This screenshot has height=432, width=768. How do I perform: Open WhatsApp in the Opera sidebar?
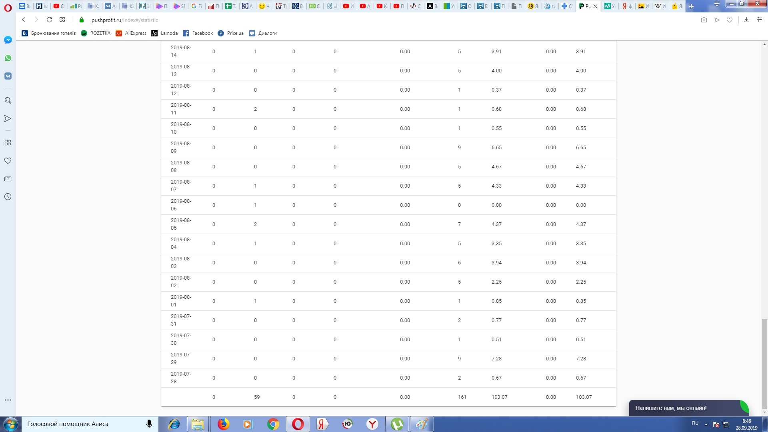tap(8, 58)
